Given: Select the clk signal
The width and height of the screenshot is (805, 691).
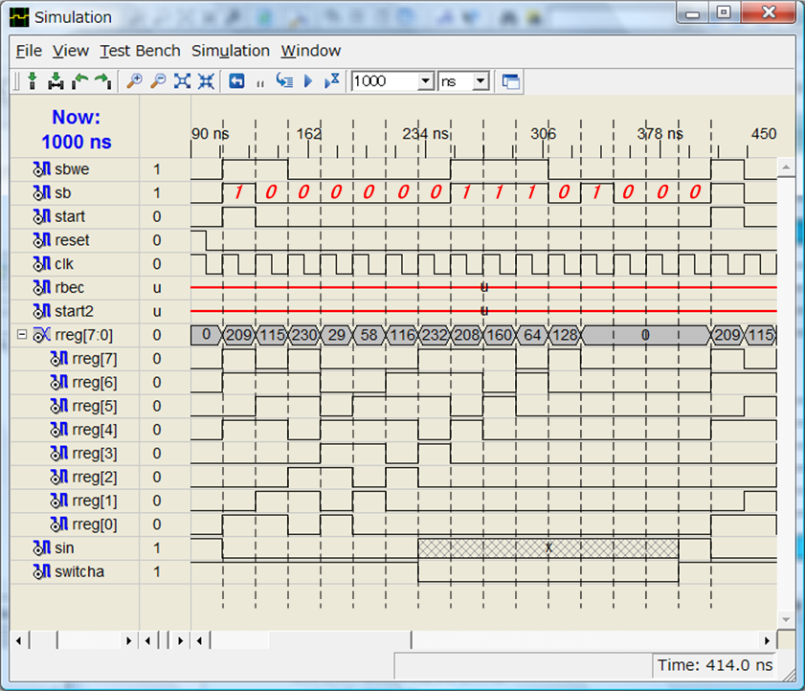Looking at the screenshot, I should [64, 264].
